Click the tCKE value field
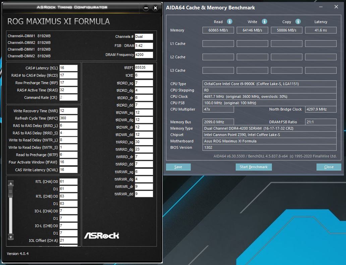Image resolution: width=346 pixels, height=265 pixels. coord(144,75)
